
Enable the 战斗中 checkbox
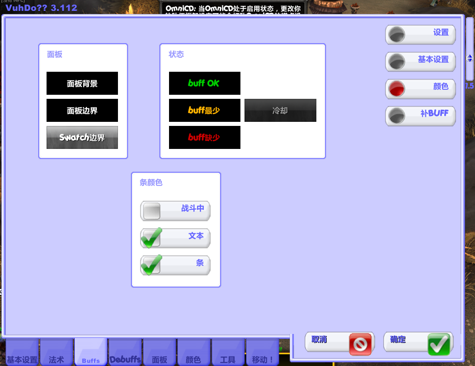pos(151,211)
